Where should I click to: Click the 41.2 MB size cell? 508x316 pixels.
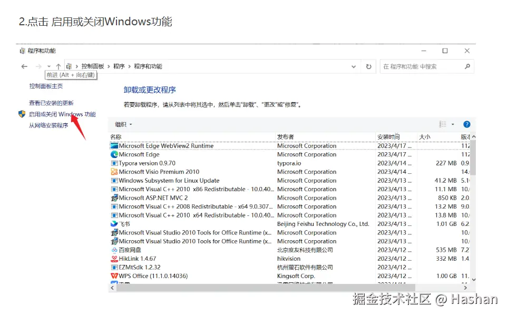pyautogui.click(x=445, y=181)
